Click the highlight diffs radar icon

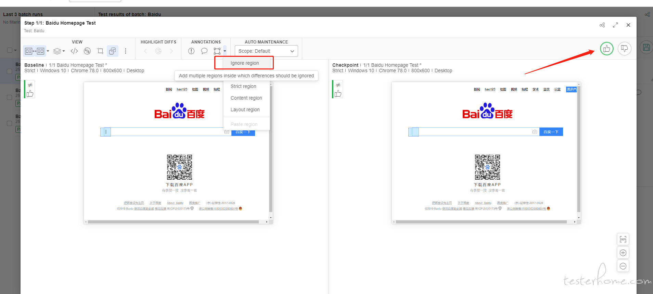coord(158,51)
